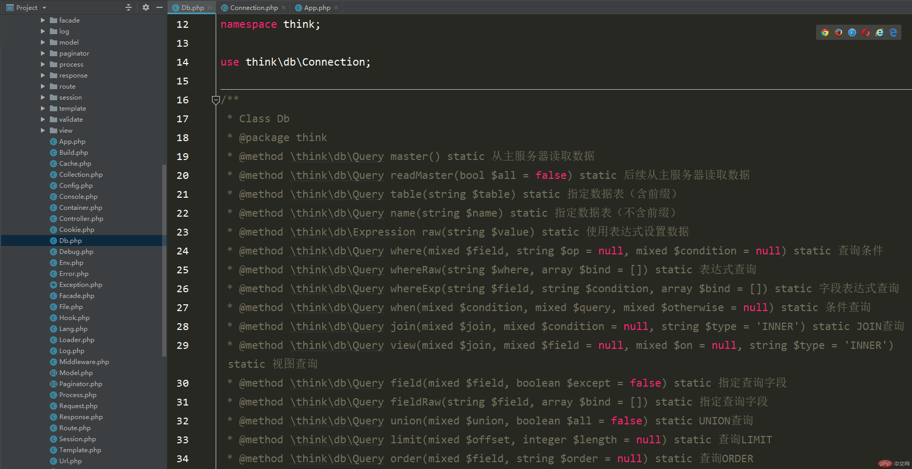
Task: Fold the doc comment at line 16
Action: pyautogui.click(x=216, y=100)
